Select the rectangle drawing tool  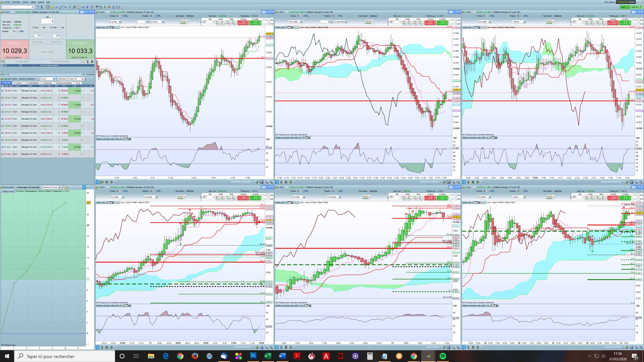(x=100, y=7)
